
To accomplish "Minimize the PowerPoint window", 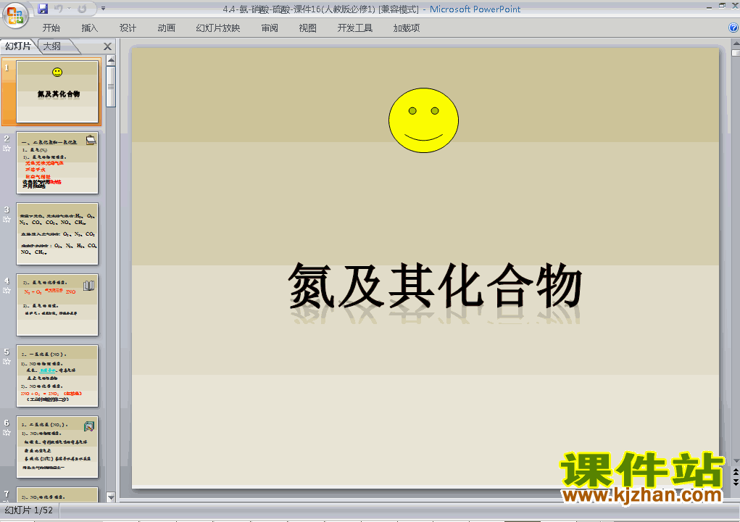I will click(x=710, y=7).
